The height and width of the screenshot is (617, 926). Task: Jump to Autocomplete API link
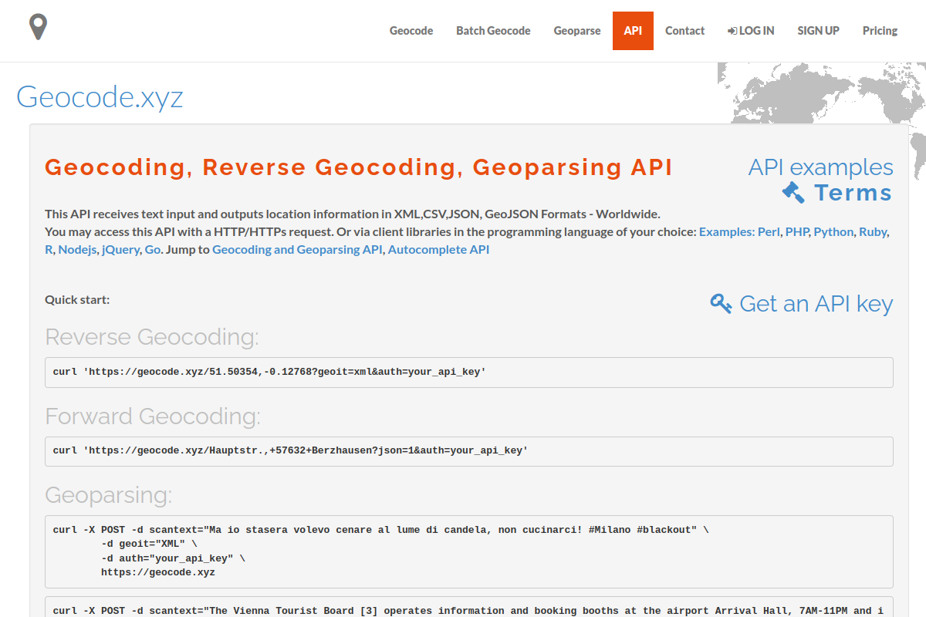click(438, 250)
